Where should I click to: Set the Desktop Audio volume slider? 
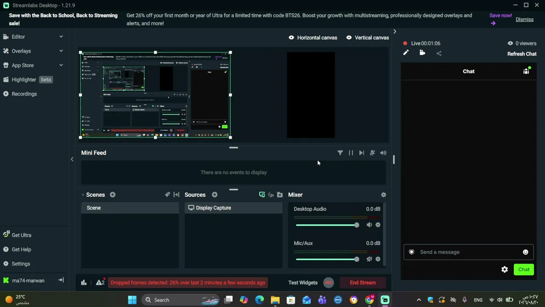click(x=327, y=225)
